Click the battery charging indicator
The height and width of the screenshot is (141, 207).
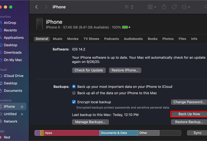[126, 27]
